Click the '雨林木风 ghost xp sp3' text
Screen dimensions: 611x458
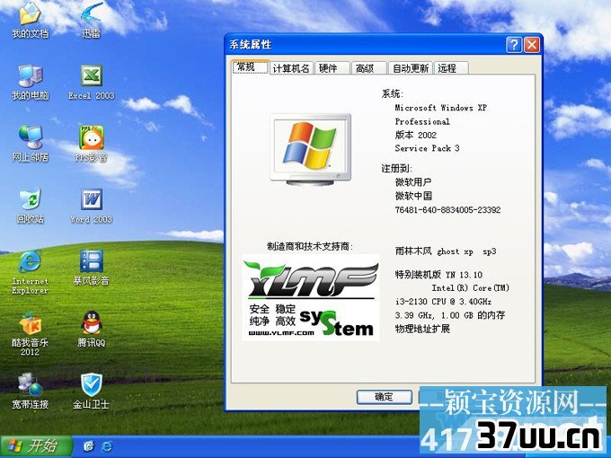pos(446,251)
